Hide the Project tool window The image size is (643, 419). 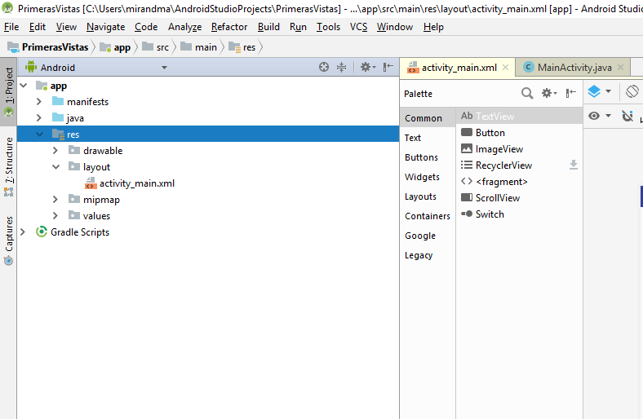coord(388,68)
